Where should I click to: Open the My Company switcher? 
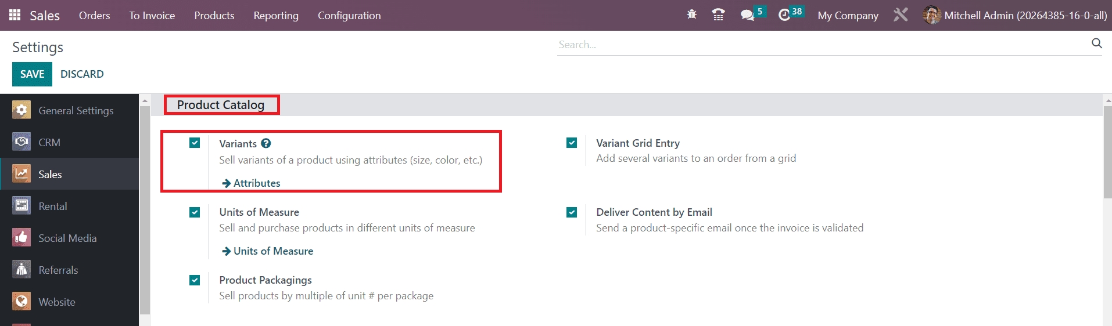pyautogui.click(x=848, y=16)
